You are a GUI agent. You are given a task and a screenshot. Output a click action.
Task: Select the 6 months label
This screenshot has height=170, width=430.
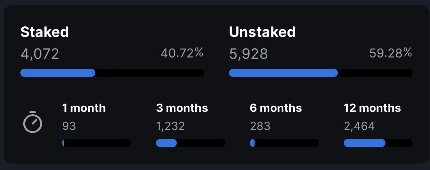pyautogui.click(x=276, y=108)
